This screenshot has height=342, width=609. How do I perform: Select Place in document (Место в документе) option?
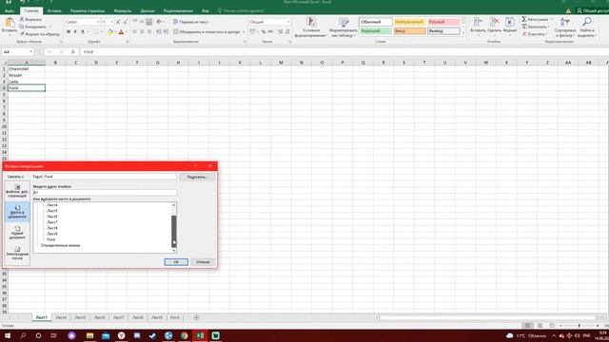[17, 212]
